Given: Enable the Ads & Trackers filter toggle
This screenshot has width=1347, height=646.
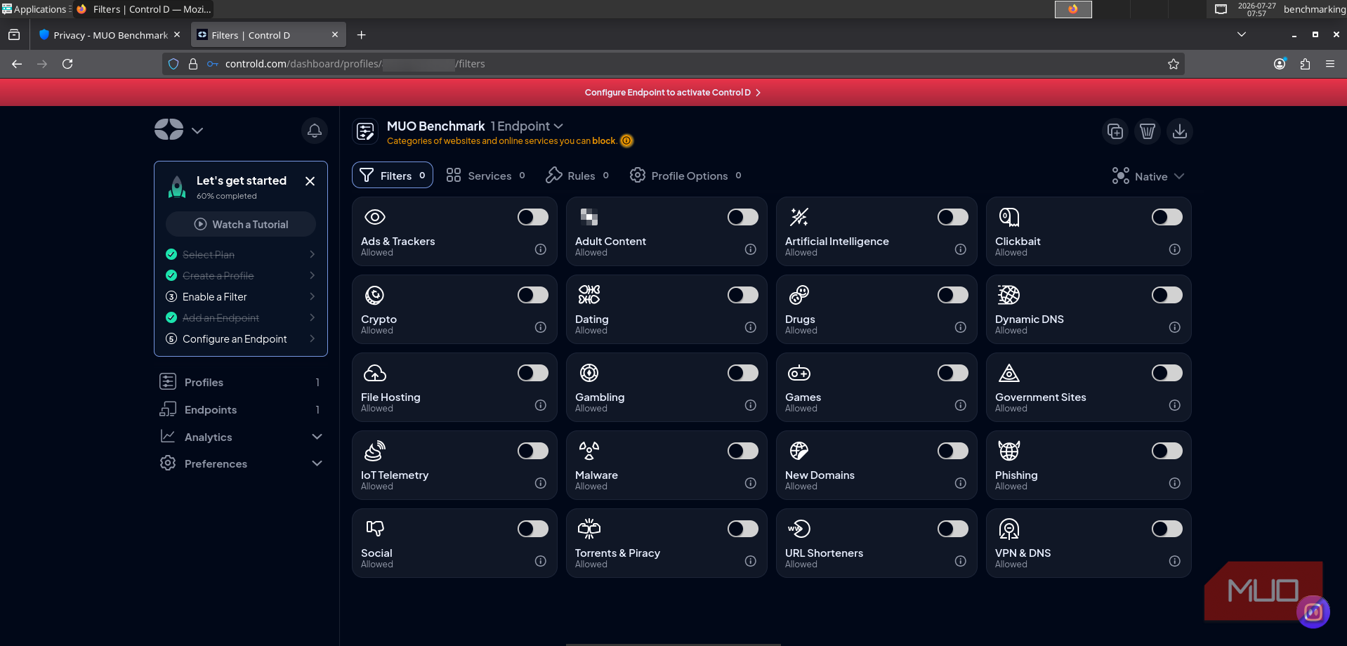Looking at the screenshot, I should (x=533, y=217).
